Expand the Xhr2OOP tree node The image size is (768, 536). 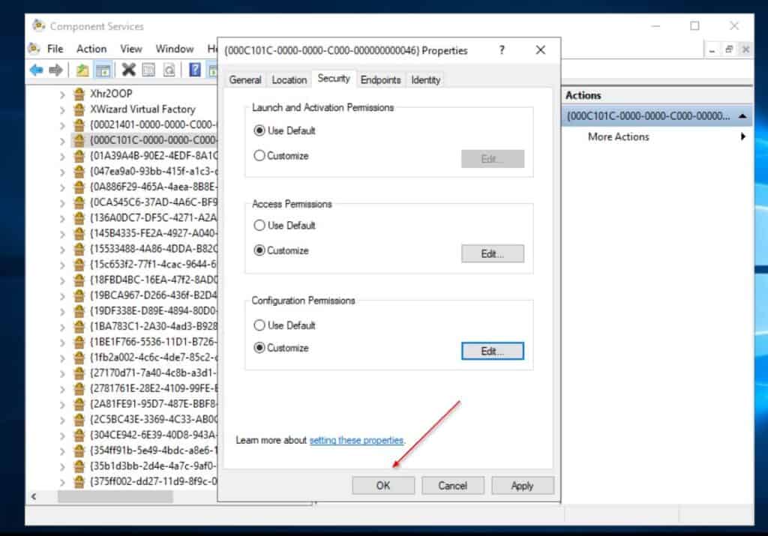click(x=61, y=94)
